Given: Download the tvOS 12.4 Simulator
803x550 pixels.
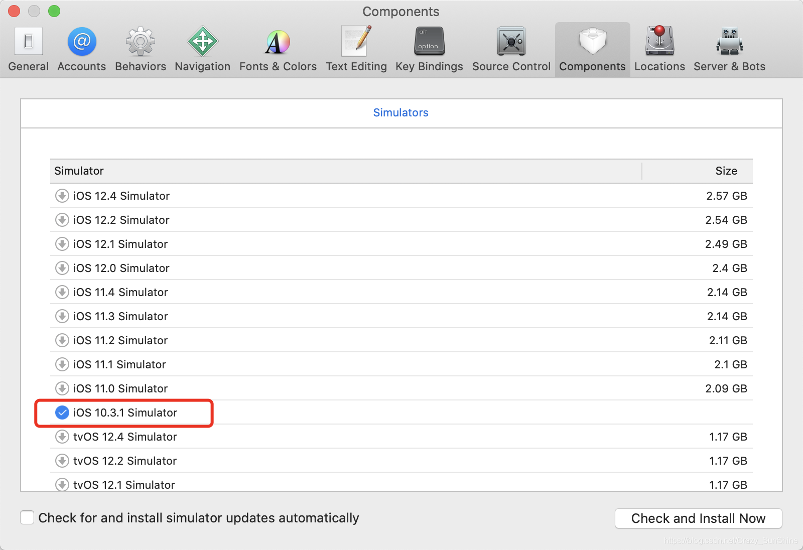Looking at the screenshot, I should (62, 437).
